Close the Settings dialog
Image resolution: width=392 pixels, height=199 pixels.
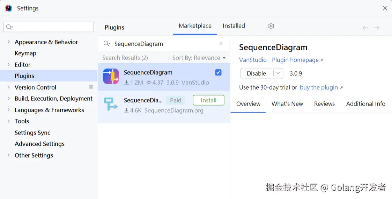point(385,8)
